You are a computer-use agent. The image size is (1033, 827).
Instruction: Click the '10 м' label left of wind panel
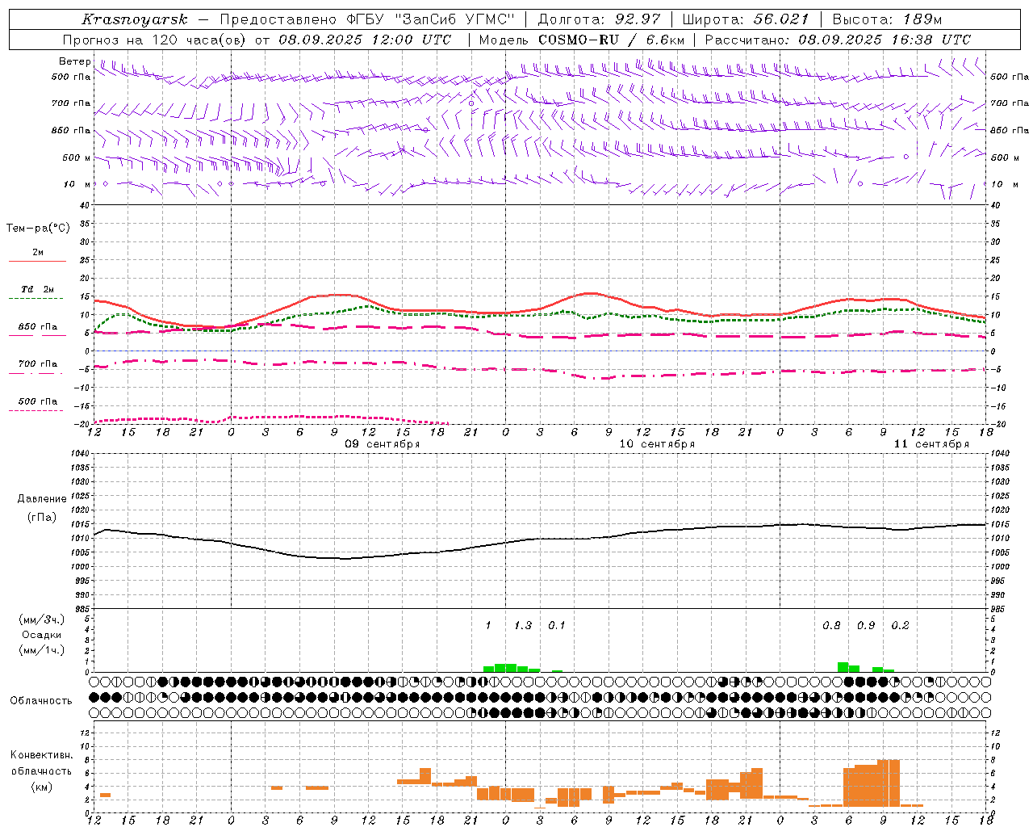[77, 184]
